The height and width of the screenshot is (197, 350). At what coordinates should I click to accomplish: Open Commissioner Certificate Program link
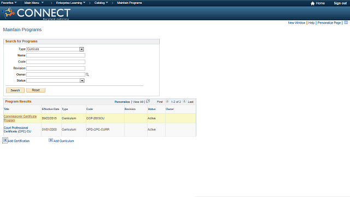click(20, 118)
